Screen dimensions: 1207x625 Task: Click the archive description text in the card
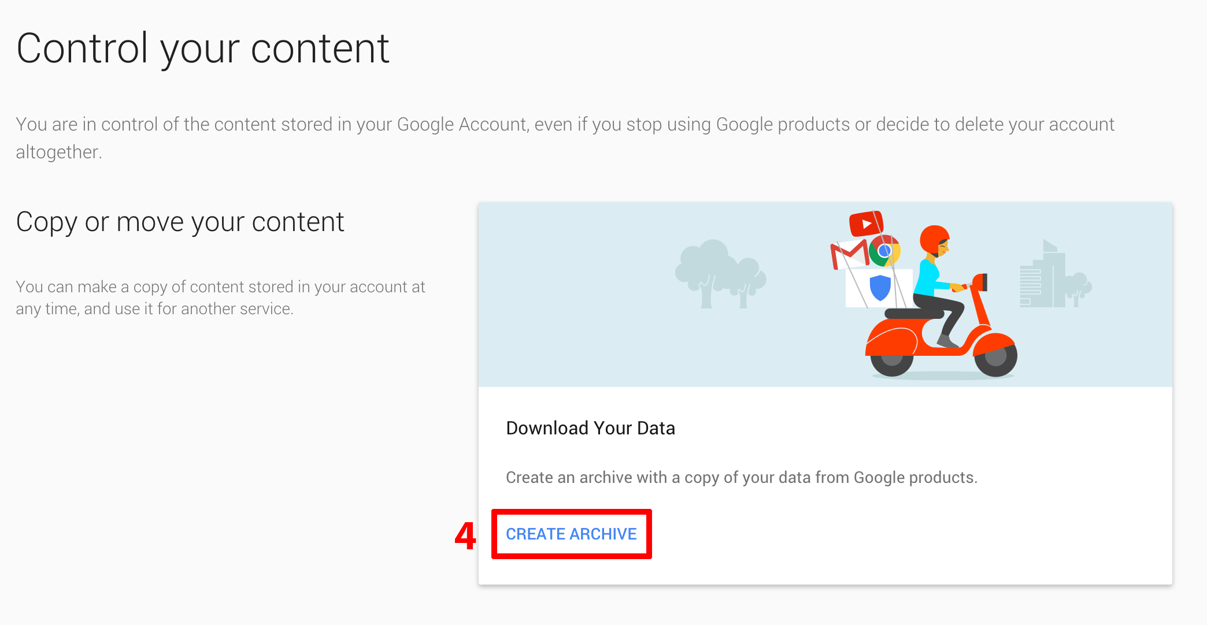pyautogui.click(x=742, y=478)
